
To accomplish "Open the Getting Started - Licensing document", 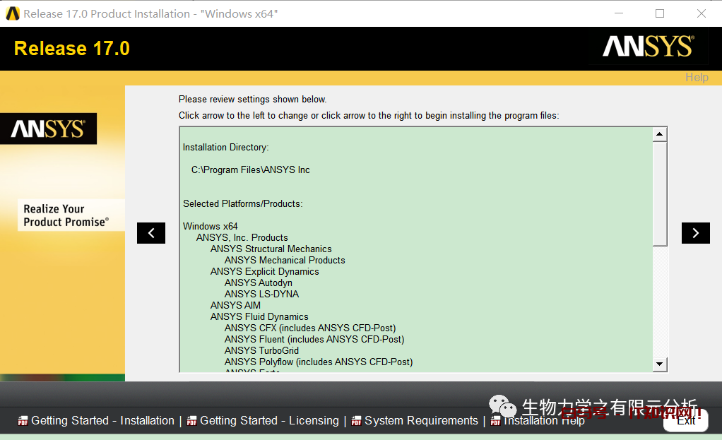I will (x=269, y=421).
